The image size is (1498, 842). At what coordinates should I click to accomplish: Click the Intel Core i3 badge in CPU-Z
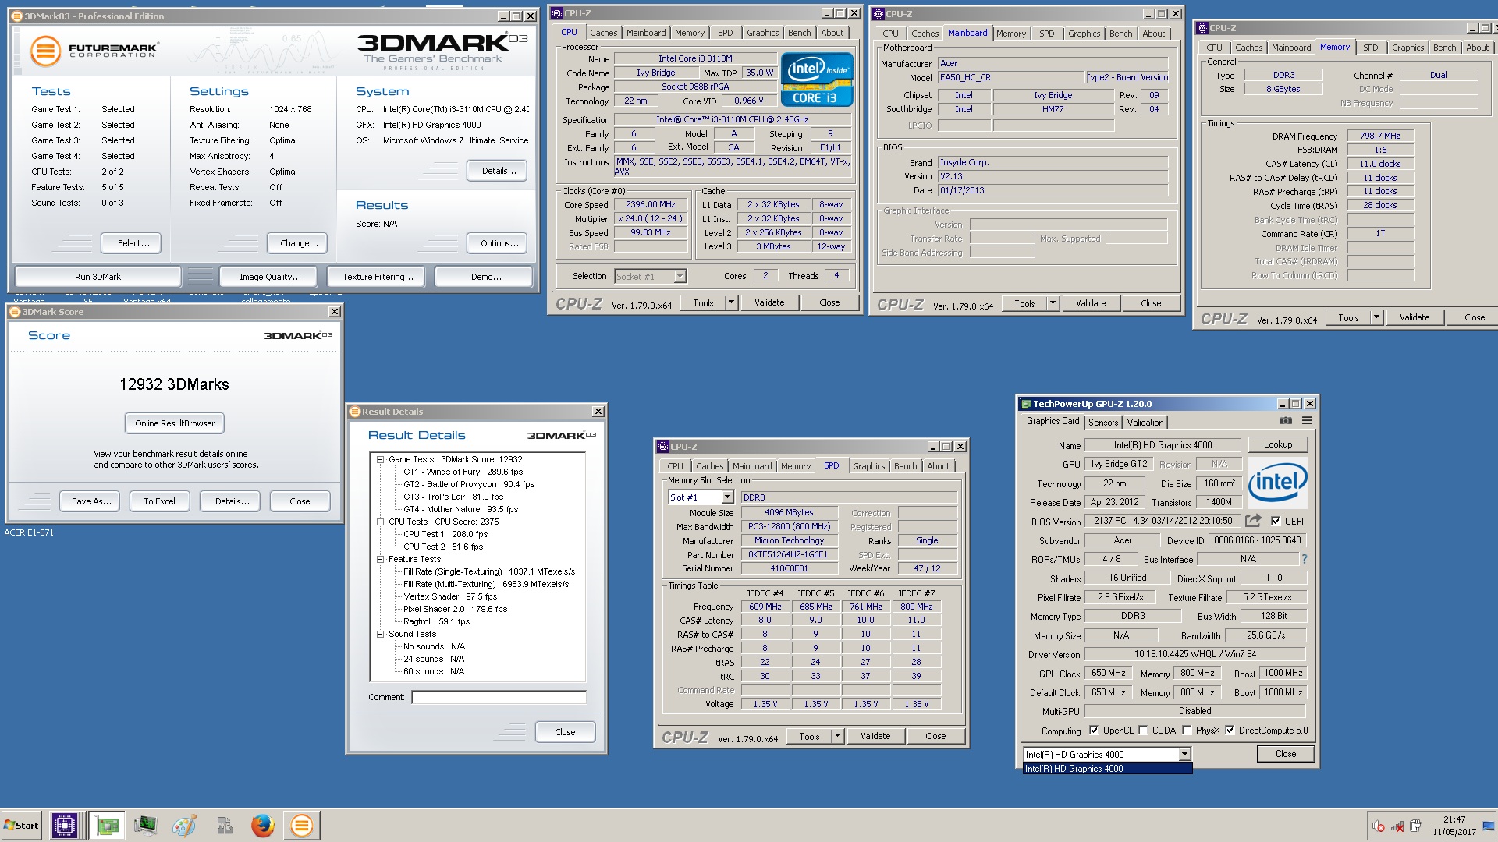tap(816, 79)
